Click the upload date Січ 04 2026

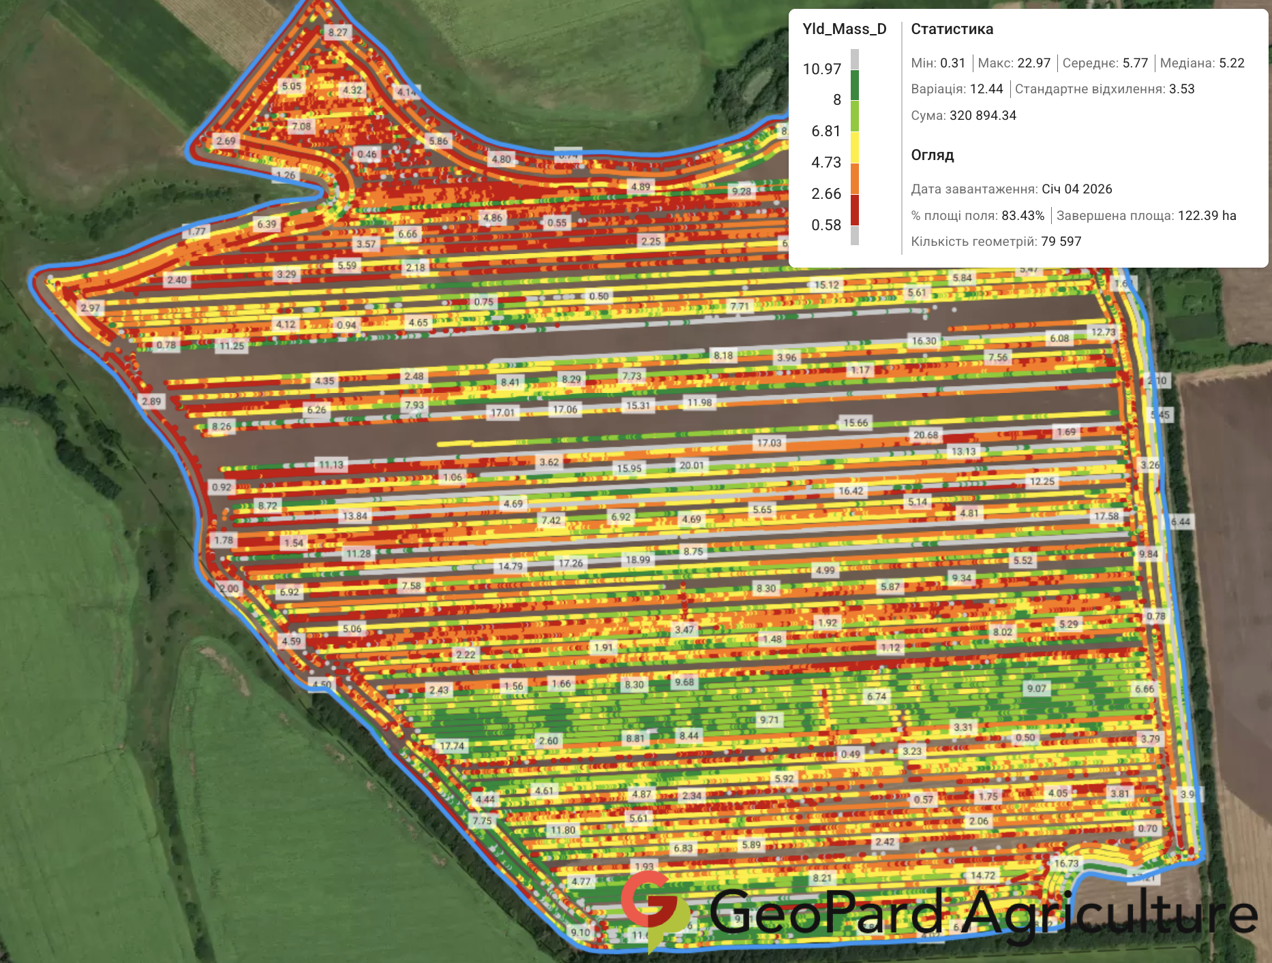[x=1076, y=189]
